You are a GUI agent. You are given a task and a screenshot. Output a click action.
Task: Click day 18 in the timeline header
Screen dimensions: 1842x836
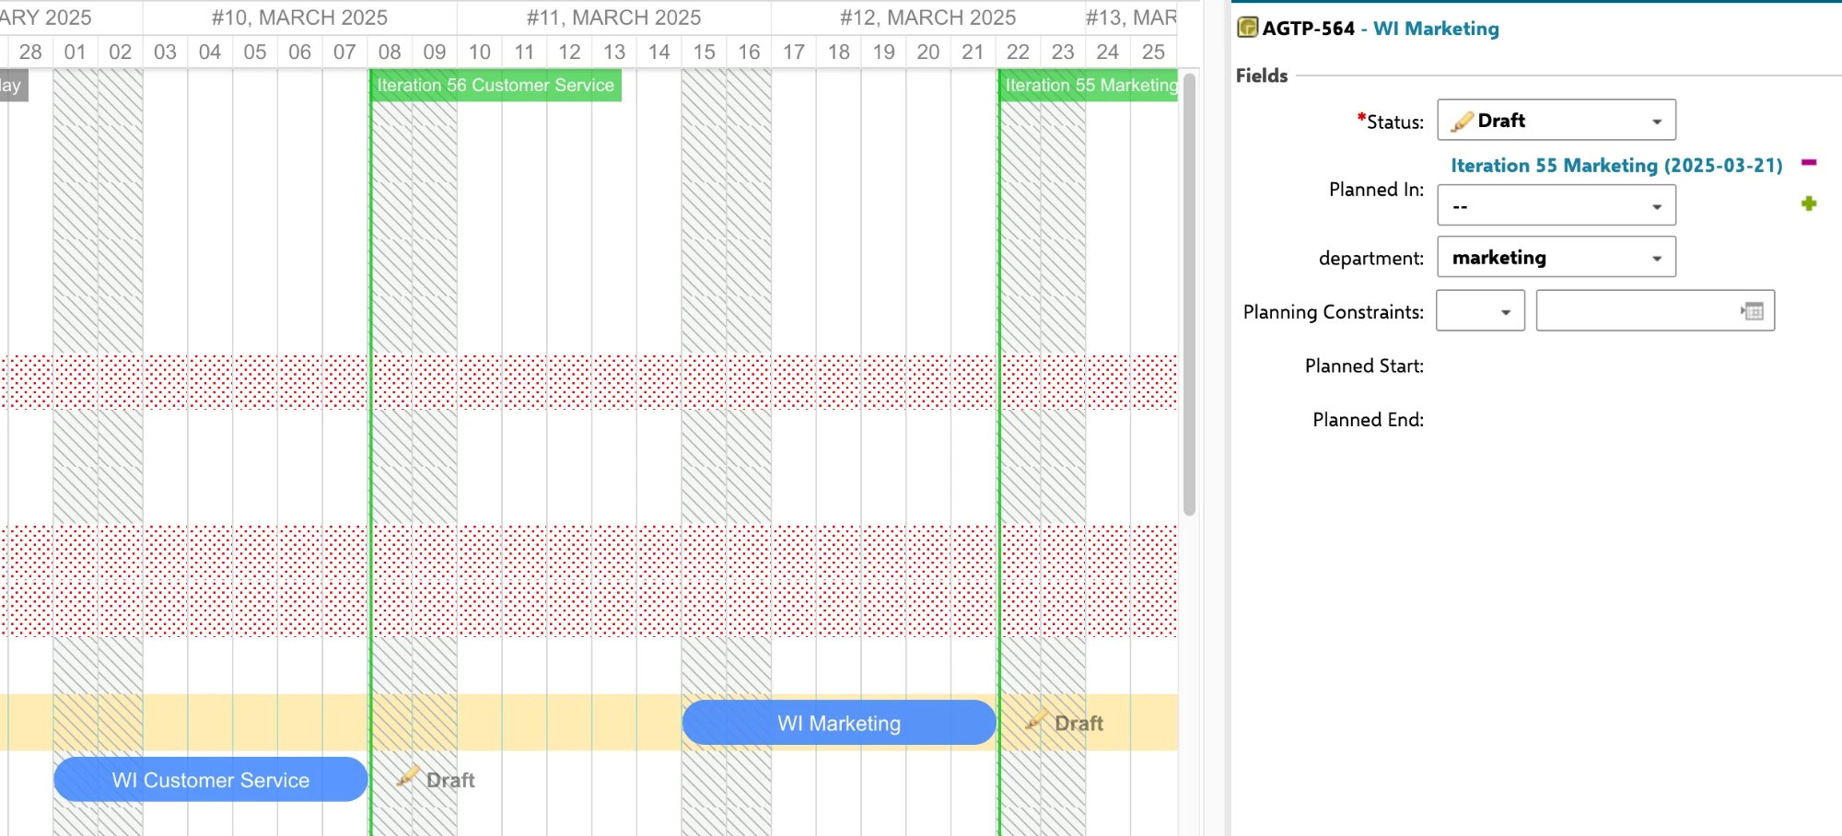tap(838, 52)
